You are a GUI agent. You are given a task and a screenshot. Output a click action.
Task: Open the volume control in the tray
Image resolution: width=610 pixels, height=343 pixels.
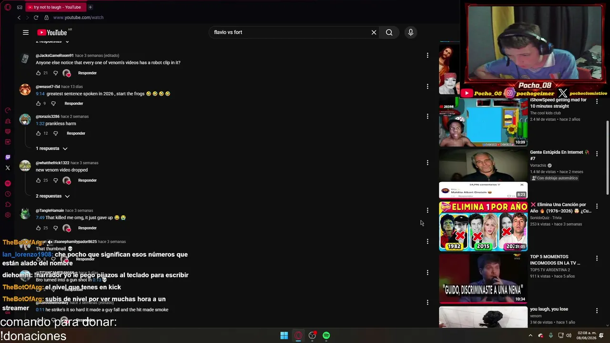tap(569, 335)
